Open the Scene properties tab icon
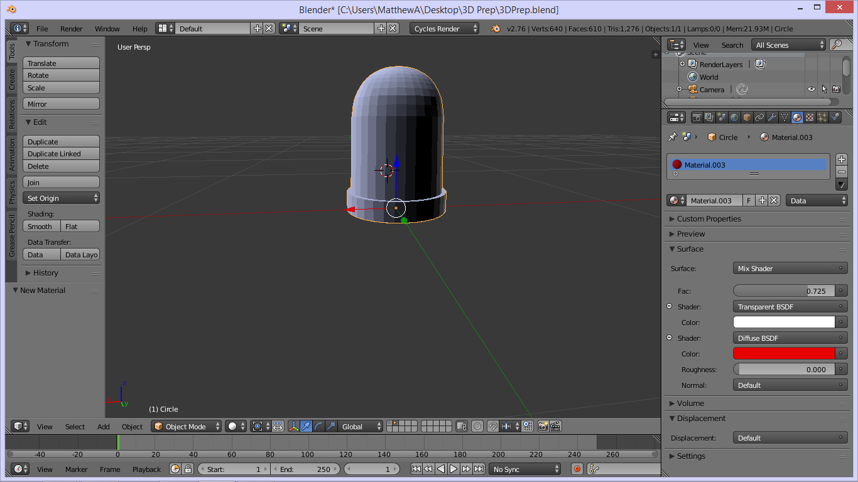This screenshot has width=858, height=482. pos(722,117)
